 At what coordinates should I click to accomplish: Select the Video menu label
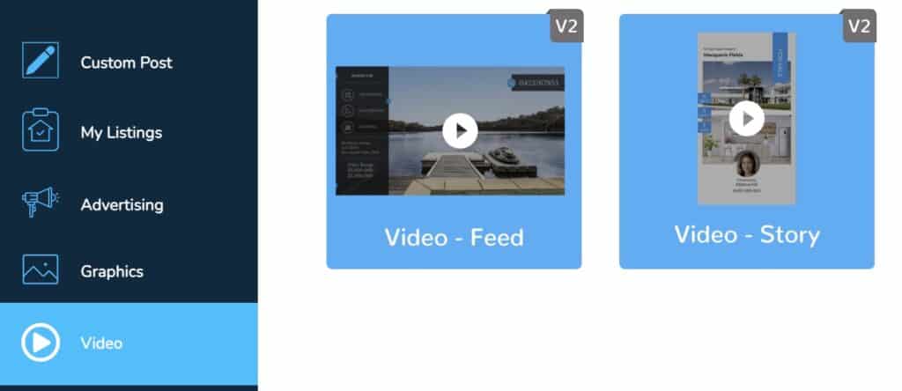pos(101,343)
